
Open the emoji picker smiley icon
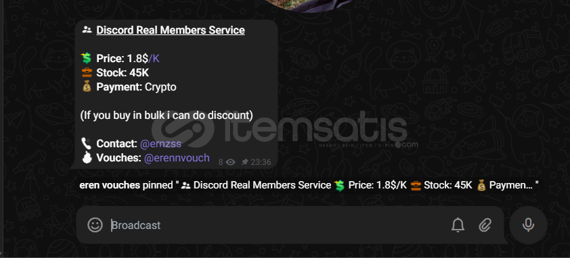click(95, 225)
